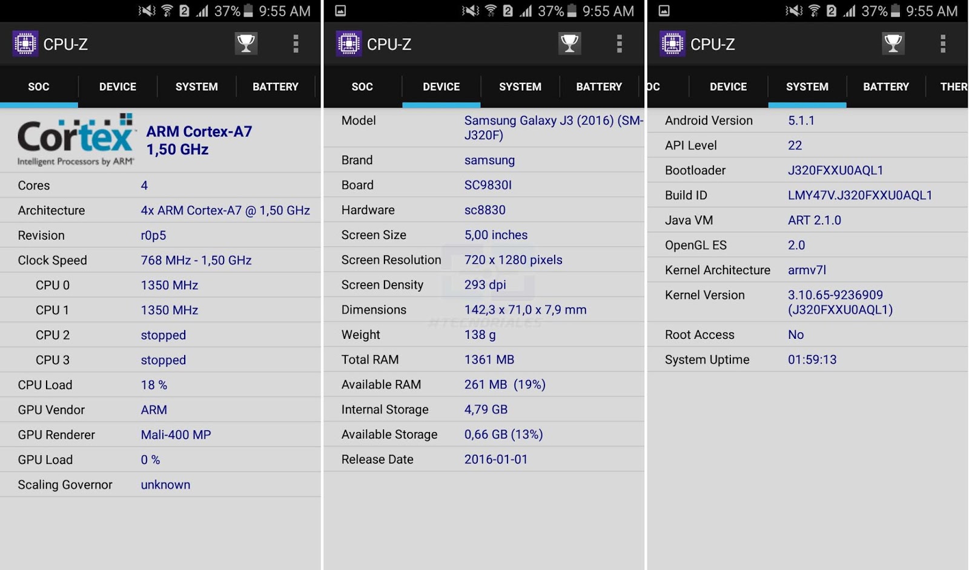
Task: Select the active DEVICE tab in the middle screen
Action: tap(441, 87)
